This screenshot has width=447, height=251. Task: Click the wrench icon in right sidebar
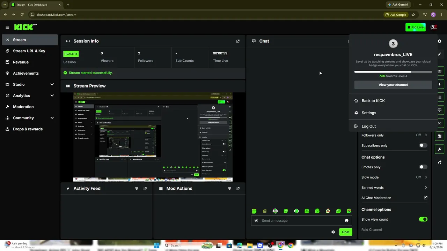(439, 149)
